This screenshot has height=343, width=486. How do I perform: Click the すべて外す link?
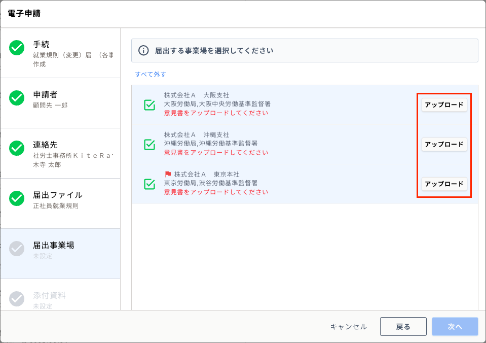pyautogui.click(x=151, y=74)
